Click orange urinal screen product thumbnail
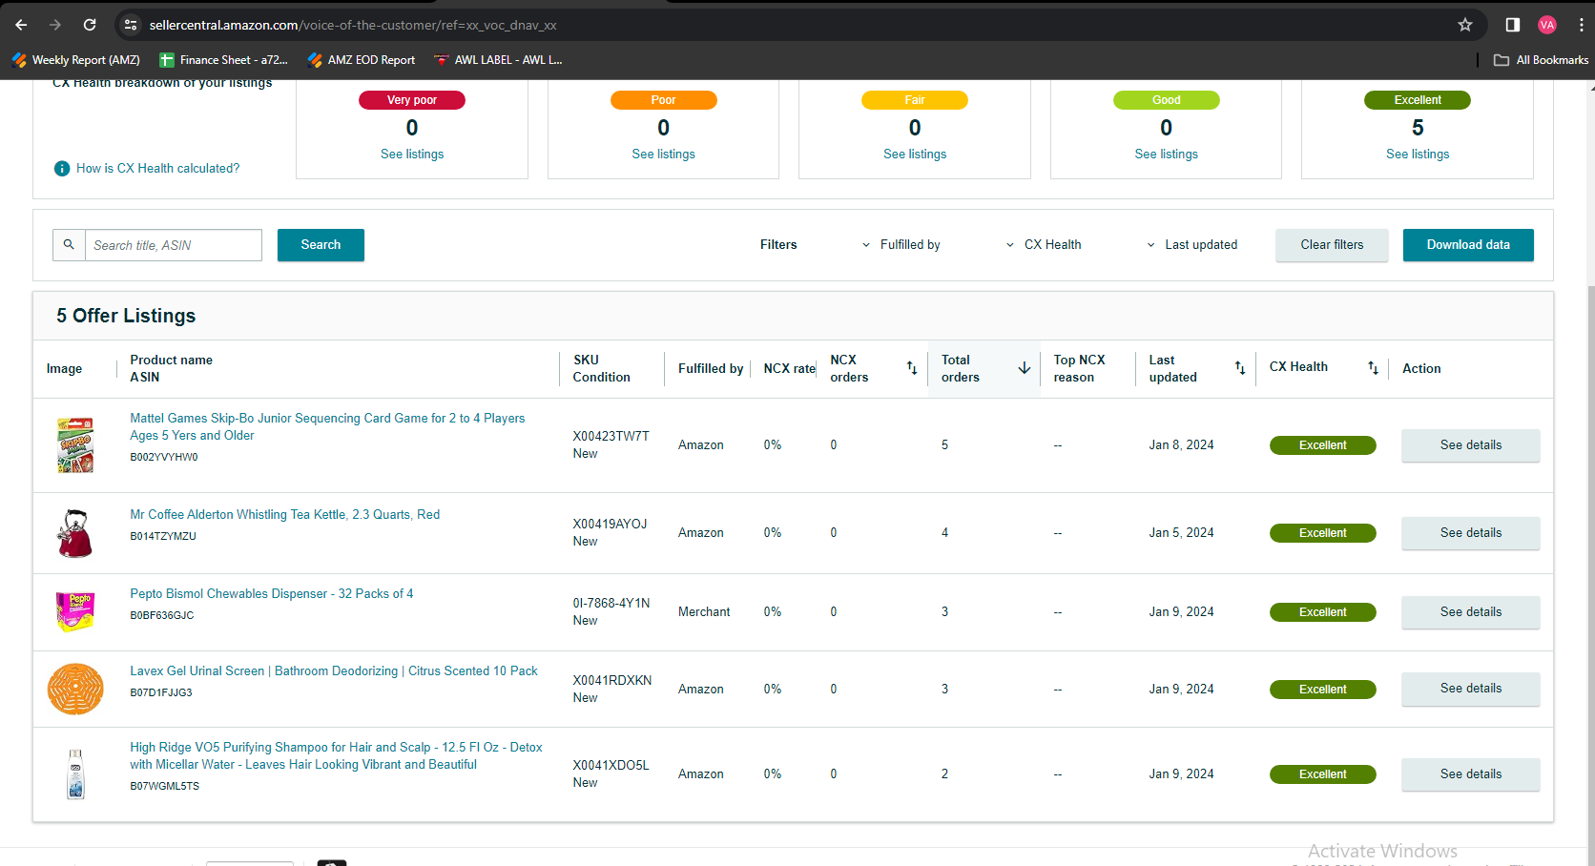Viewport: 1595px width, 866px height. click(75, 689)
